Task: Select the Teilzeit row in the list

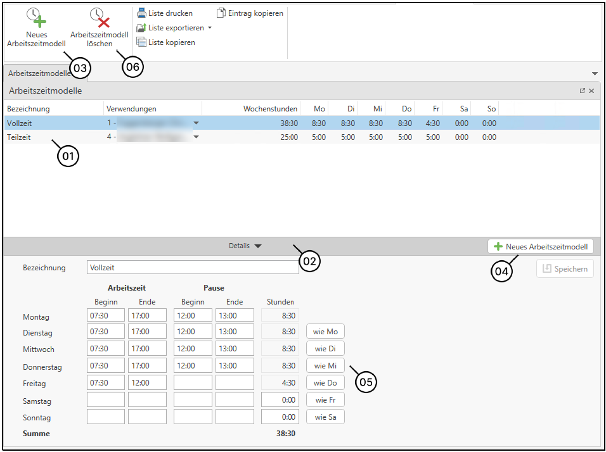Action: 19,137
